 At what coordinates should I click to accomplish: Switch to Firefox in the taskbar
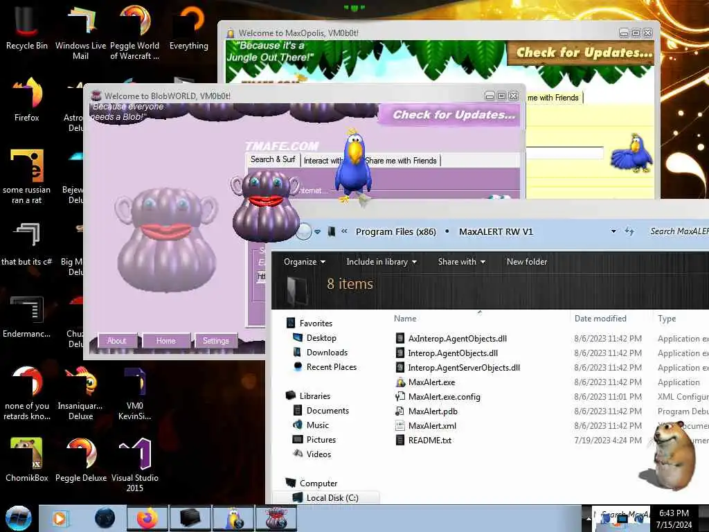tap(147, 518)
